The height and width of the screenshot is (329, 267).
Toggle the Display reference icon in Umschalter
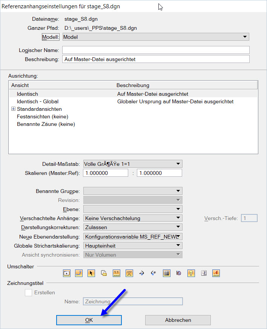(x=67, y=273)
